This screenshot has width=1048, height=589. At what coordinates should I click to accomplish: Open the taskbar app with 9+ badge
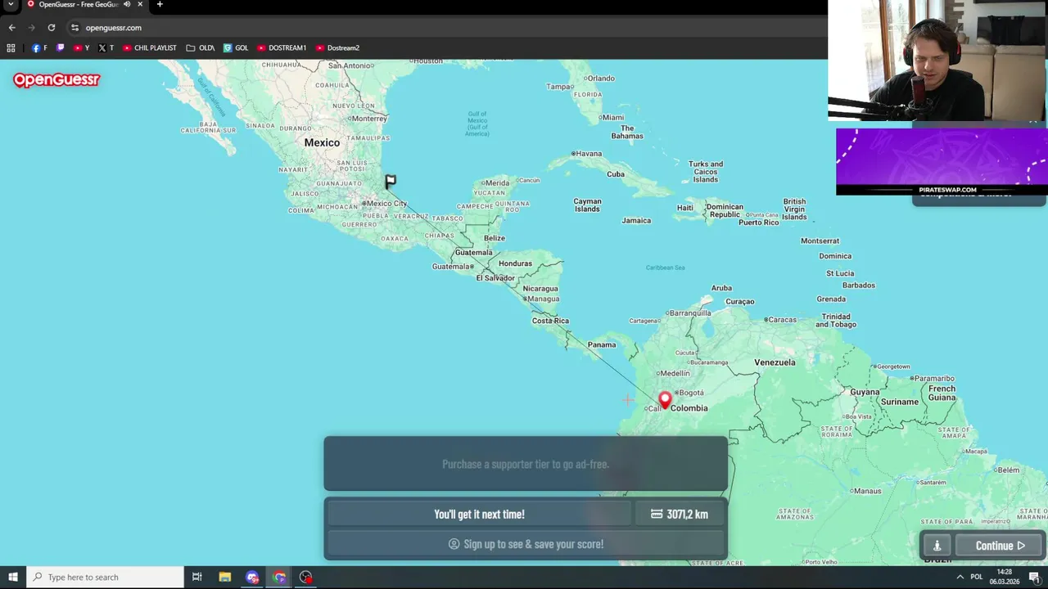click(252, 577)
